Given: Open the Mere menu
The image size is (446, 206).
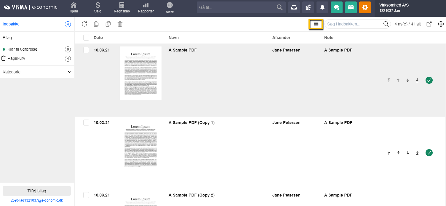Looking at the screenshot, I should click(170, 8).
